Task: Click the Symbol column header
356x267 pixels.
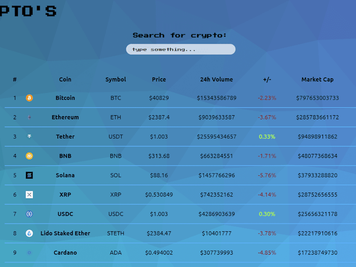Action: [x=116, y=80]
